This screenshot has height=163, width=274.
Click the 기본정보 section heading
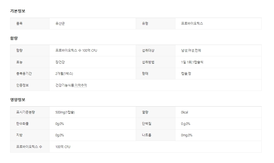click(18, 11)
